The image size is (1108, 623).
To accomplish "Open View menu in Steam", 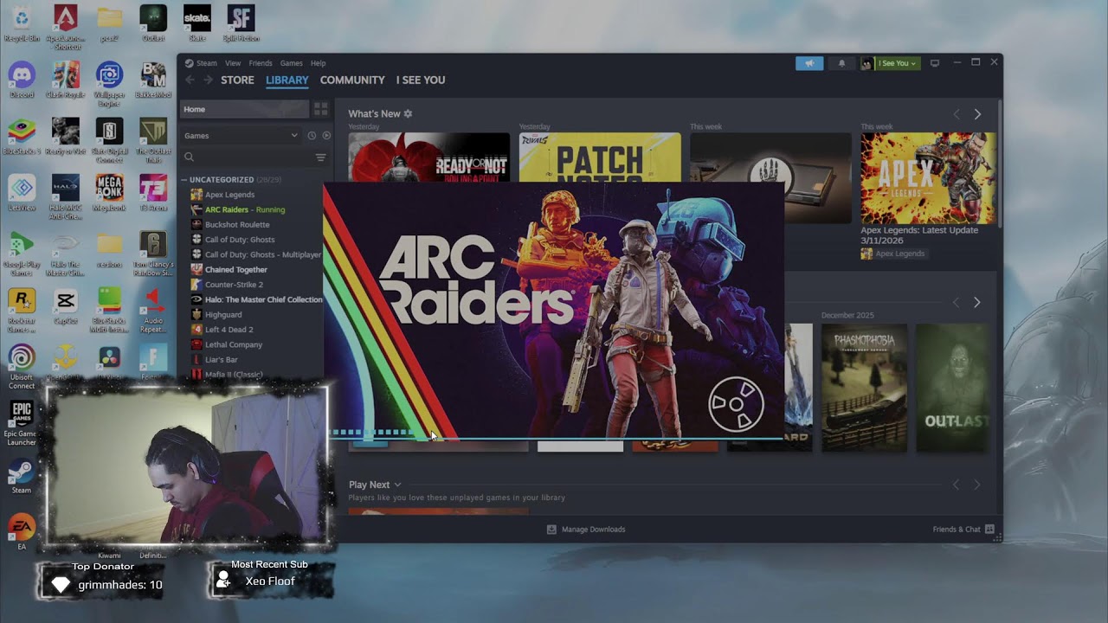I will click(233, 63).
